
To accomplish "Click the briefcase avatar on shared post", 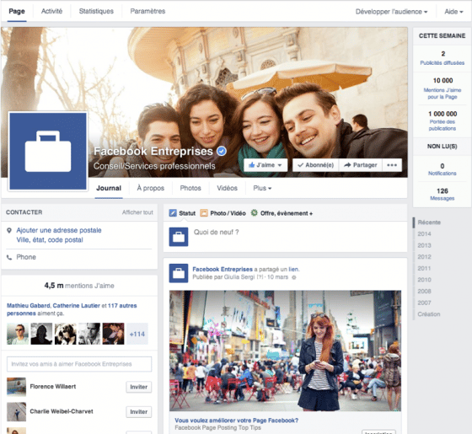I will point(179,273).
